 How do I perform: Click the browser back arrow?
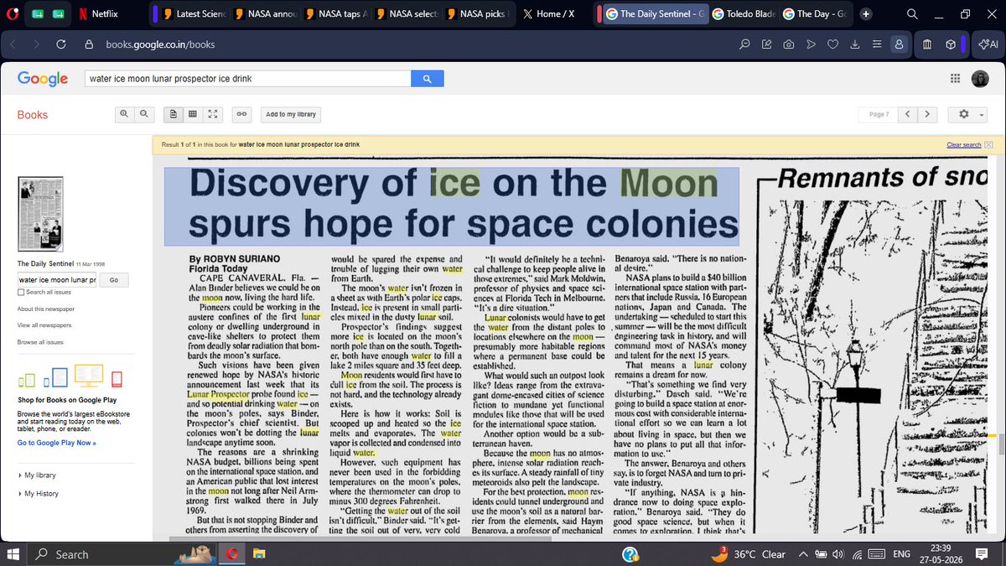click(x=14, y=44)
